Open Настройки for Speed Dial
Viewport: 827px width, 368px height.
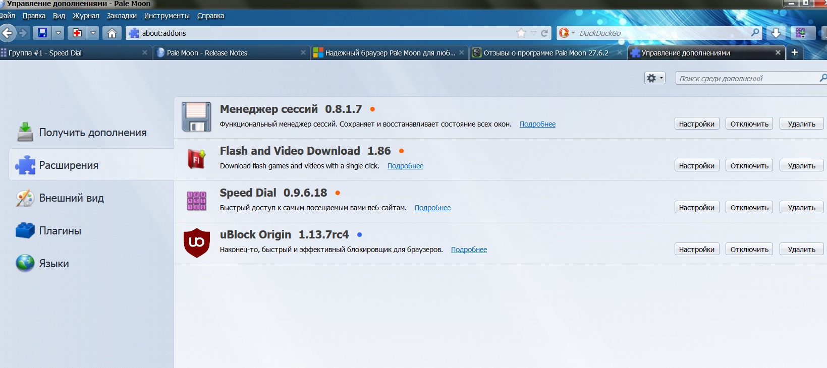click(696, 207)
